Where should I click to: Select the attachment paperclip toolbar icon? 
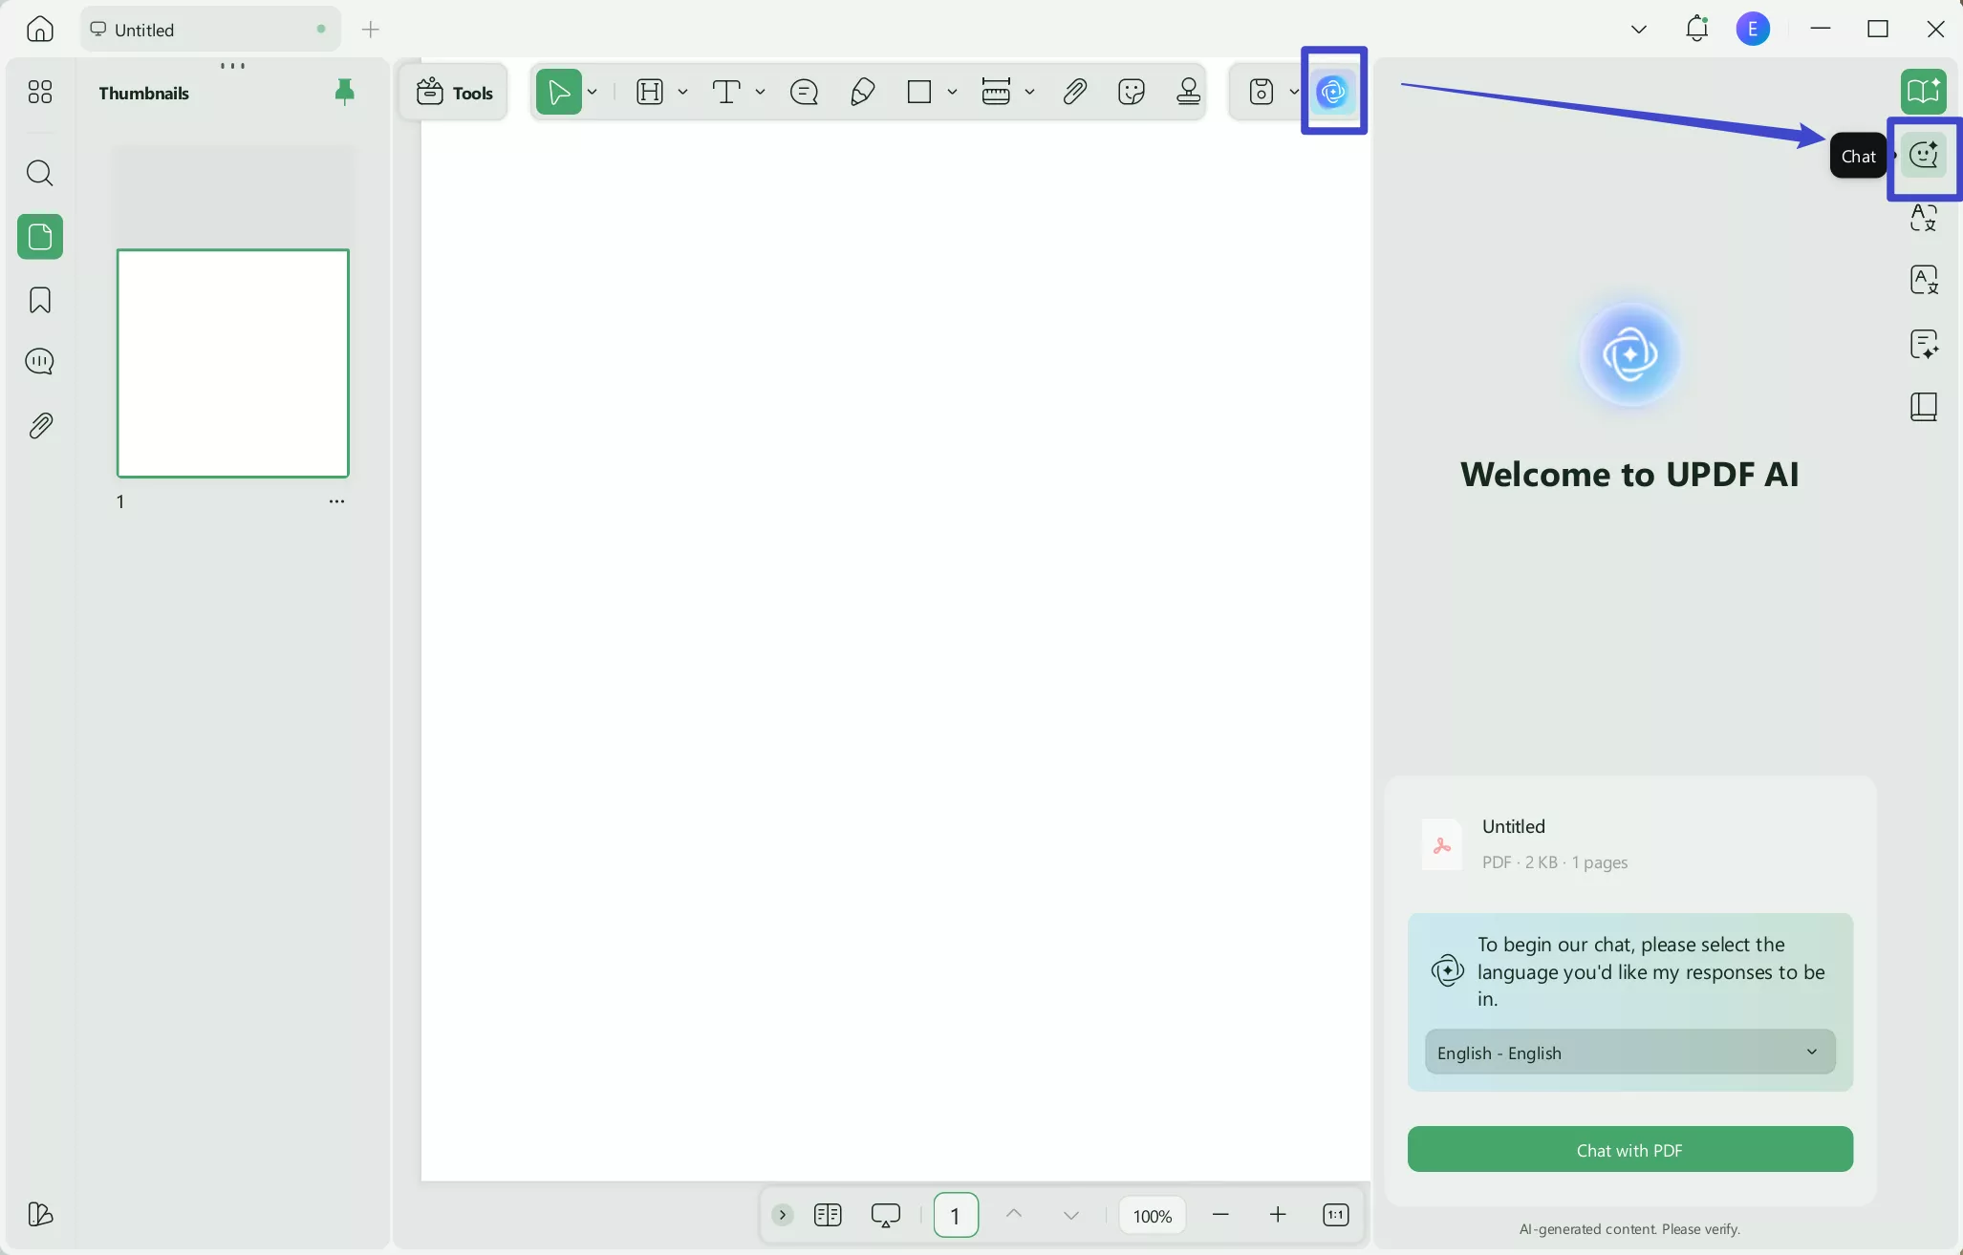(x=1074, y=92)
